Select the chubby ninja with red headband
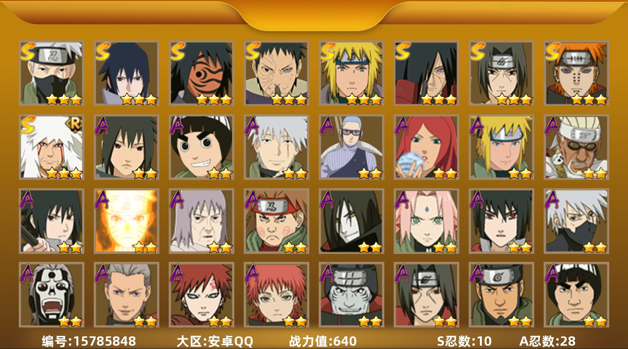 (277, 221)
